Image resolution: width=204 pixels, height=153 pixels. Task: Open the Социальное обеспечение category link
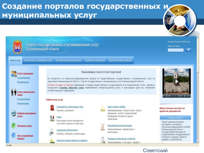pyautogui.click(x=67, y=130)
